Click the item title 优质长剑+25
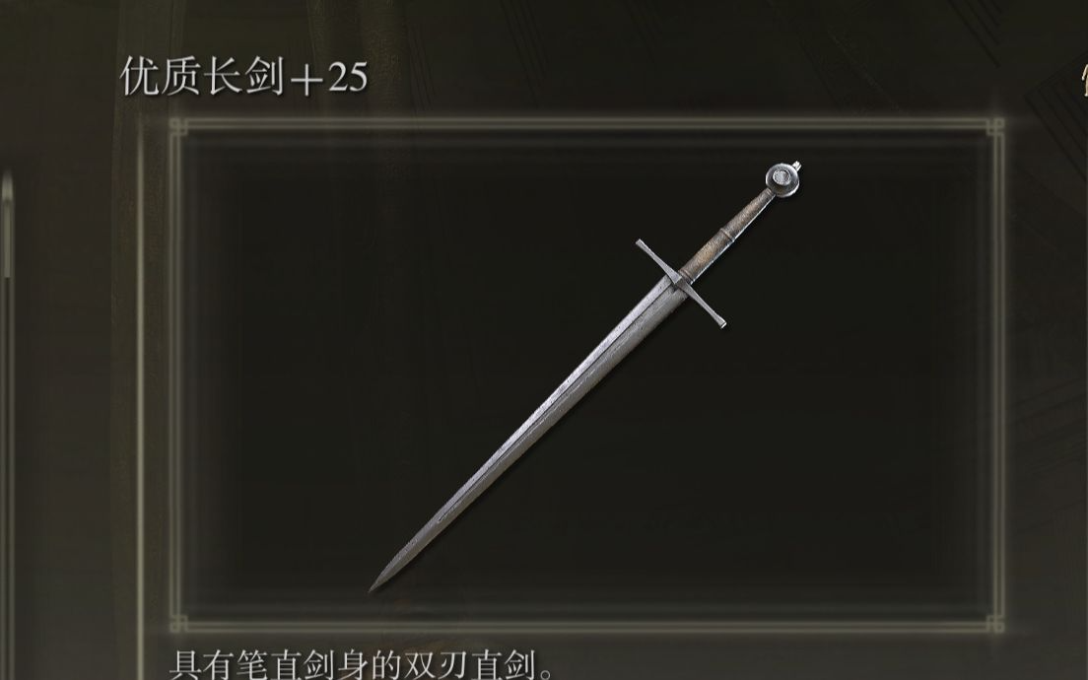Screen dimensions: 1088x680 (243, 76)
